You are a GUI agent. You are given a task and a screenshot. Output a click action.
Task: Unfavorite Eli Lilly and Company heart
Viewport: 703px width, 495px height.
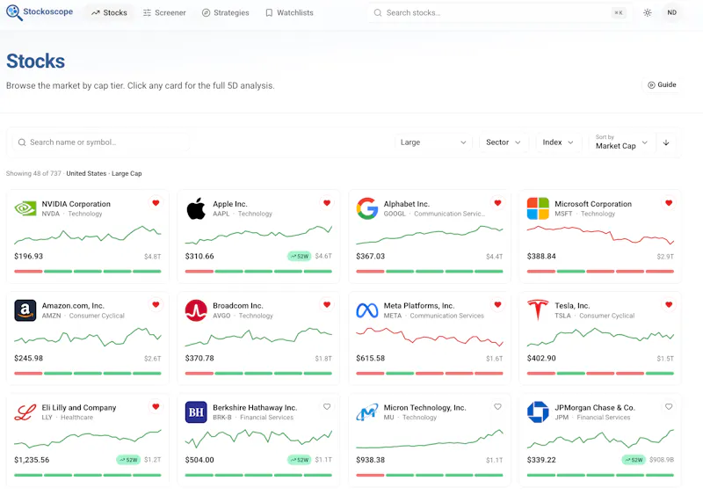point(156,406)
